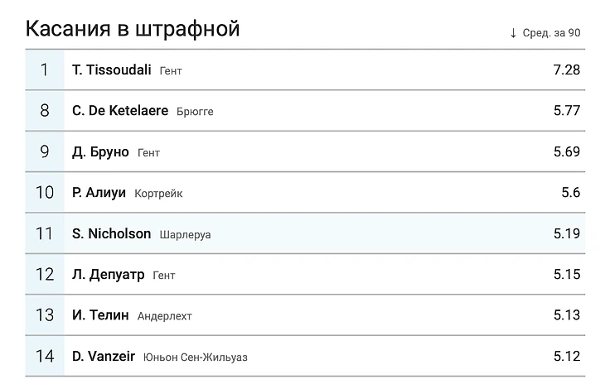Click Юньон Сен-Жильуаз team name
605x384 pixels.
(195, 358)
